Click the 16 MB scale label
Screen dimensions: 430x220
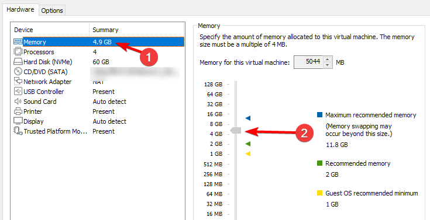(x=215, y=214)
